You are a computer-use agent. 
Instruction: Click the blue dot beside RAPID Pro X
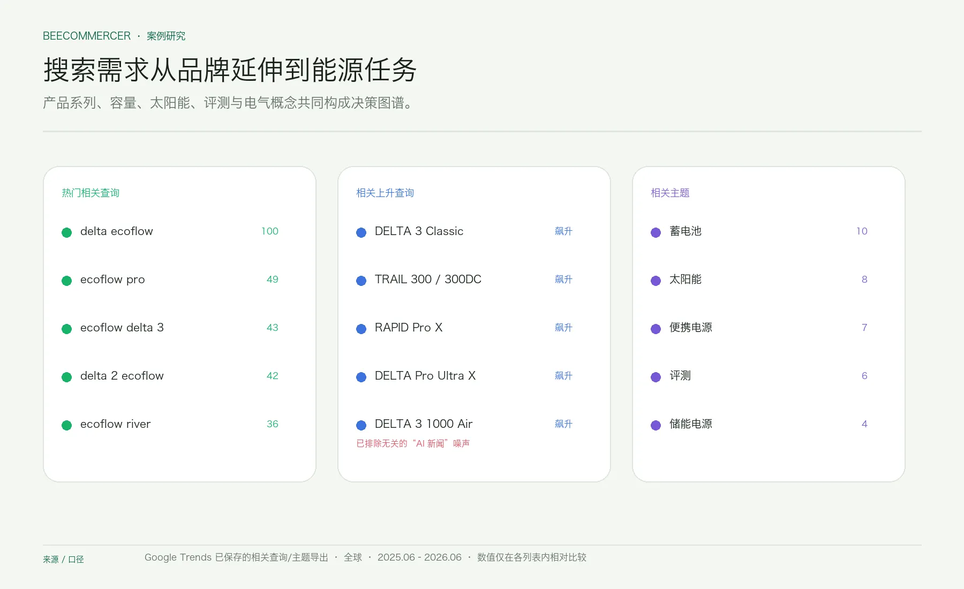point(361,329)
